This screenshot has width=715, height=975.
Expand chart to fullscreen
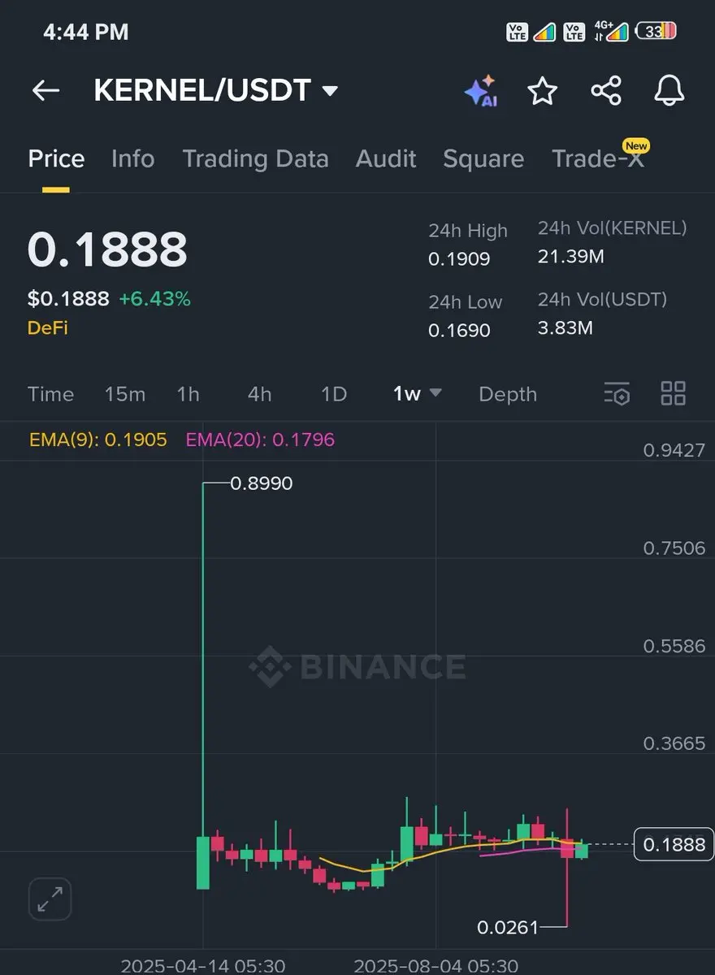pos(50,899)
